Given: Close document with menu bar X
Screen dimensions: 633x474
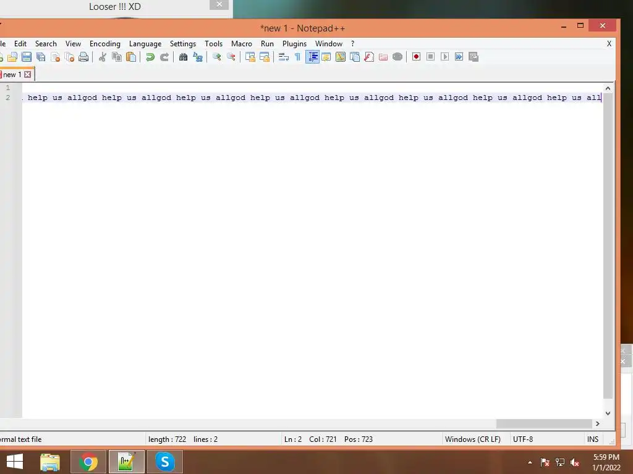Looking at the screenshot, I should [609, 44].
